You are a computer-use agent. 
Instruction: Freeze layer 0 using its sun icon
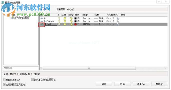point(65,18)
